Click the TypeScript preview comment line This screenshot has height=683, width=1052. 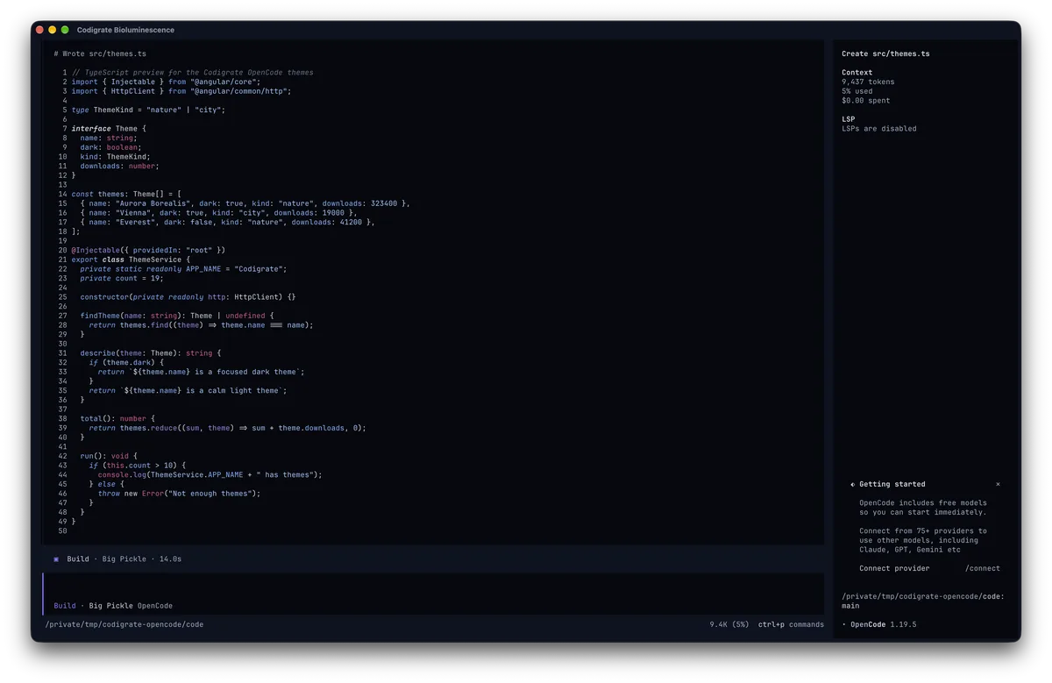click(x=193, y=73)
